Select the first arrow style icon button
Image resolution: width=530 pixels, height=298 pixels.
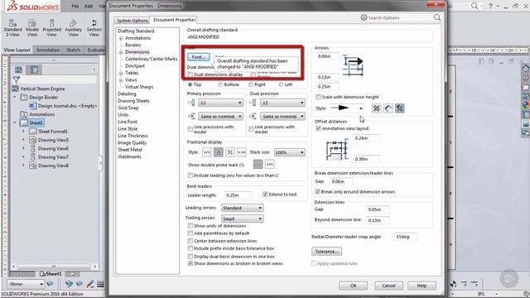tap(376, 108)
